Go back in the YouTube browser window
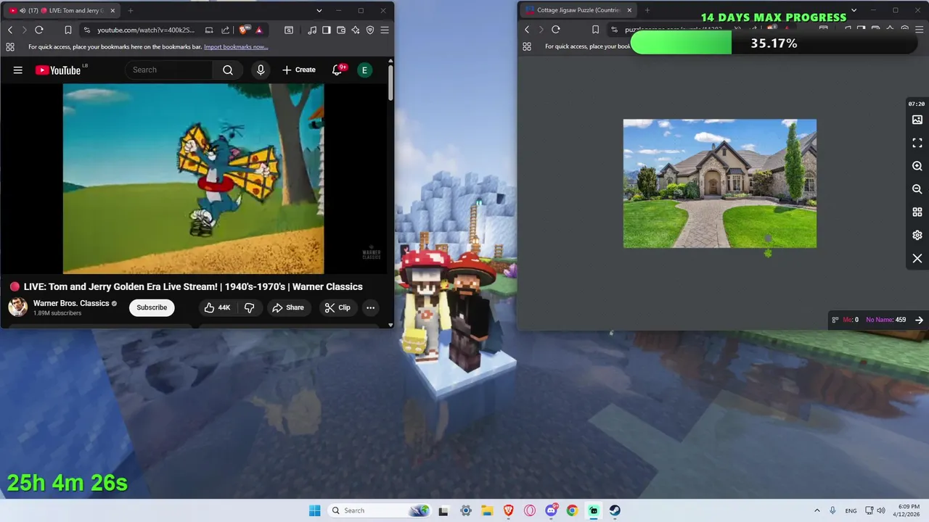Screen dimensions: 929x522 click(10, 30)
